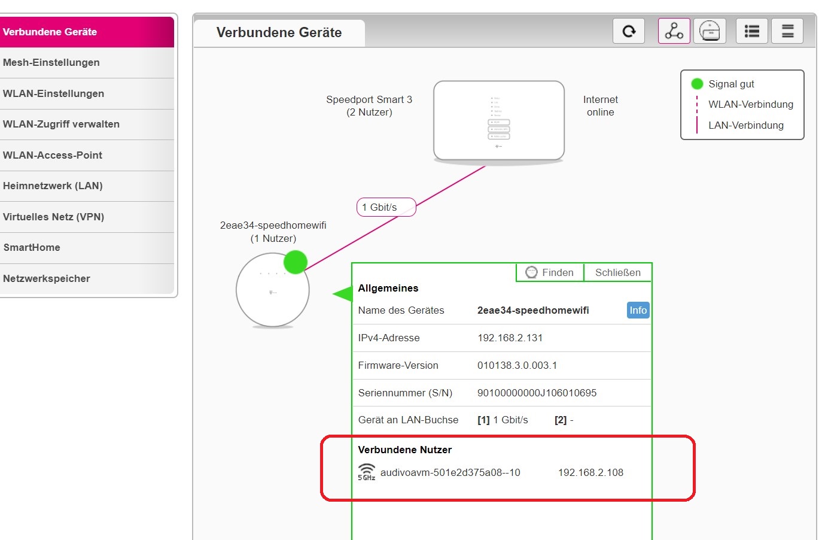The image size is (825, 540).
Task: Click connected user audivoavm-501e2d375a08--10
Action: tap(450, 472)
